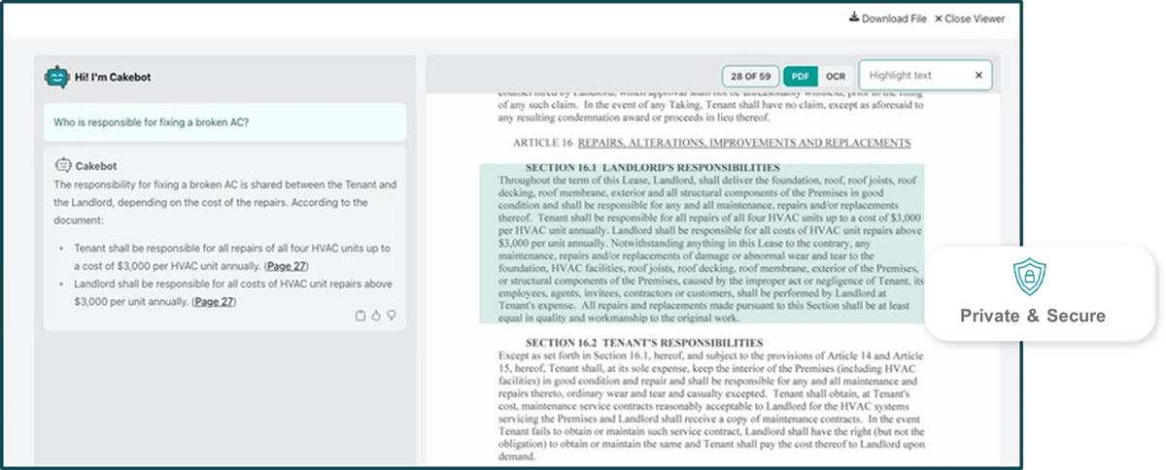Open Page 27 link in Tenant bullet

click(x=287, y=266)
